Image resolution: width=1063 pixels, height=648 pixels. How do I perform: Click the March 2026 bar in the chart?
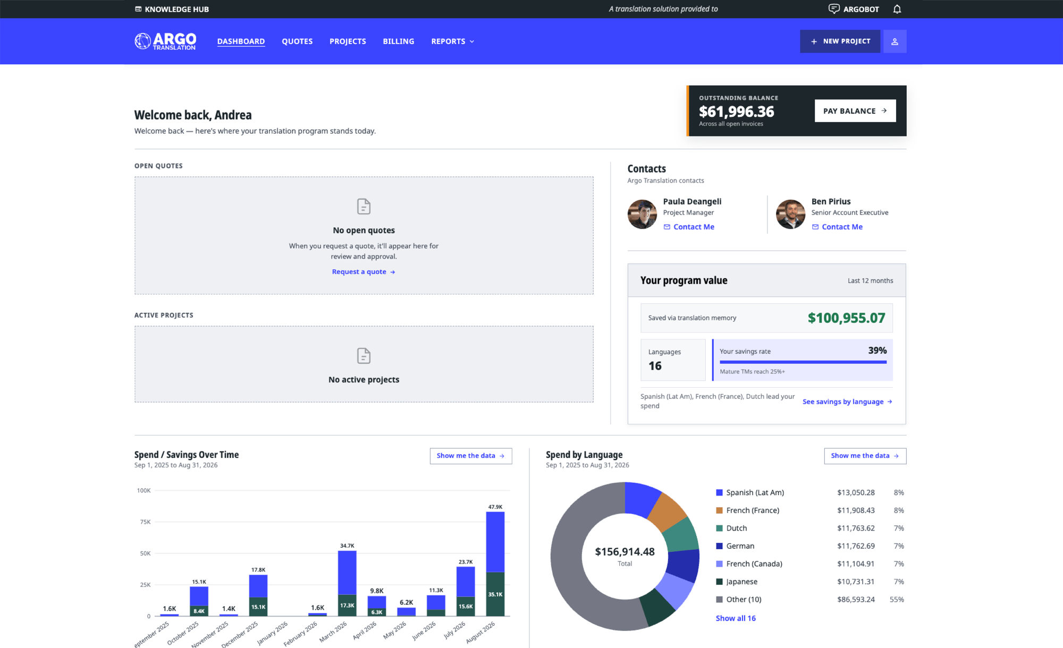click(347, 583)
